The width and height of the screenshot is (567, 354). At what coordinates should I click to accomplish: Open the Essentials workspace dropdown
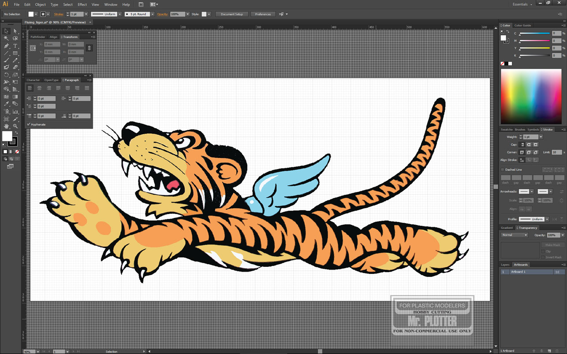522,4
